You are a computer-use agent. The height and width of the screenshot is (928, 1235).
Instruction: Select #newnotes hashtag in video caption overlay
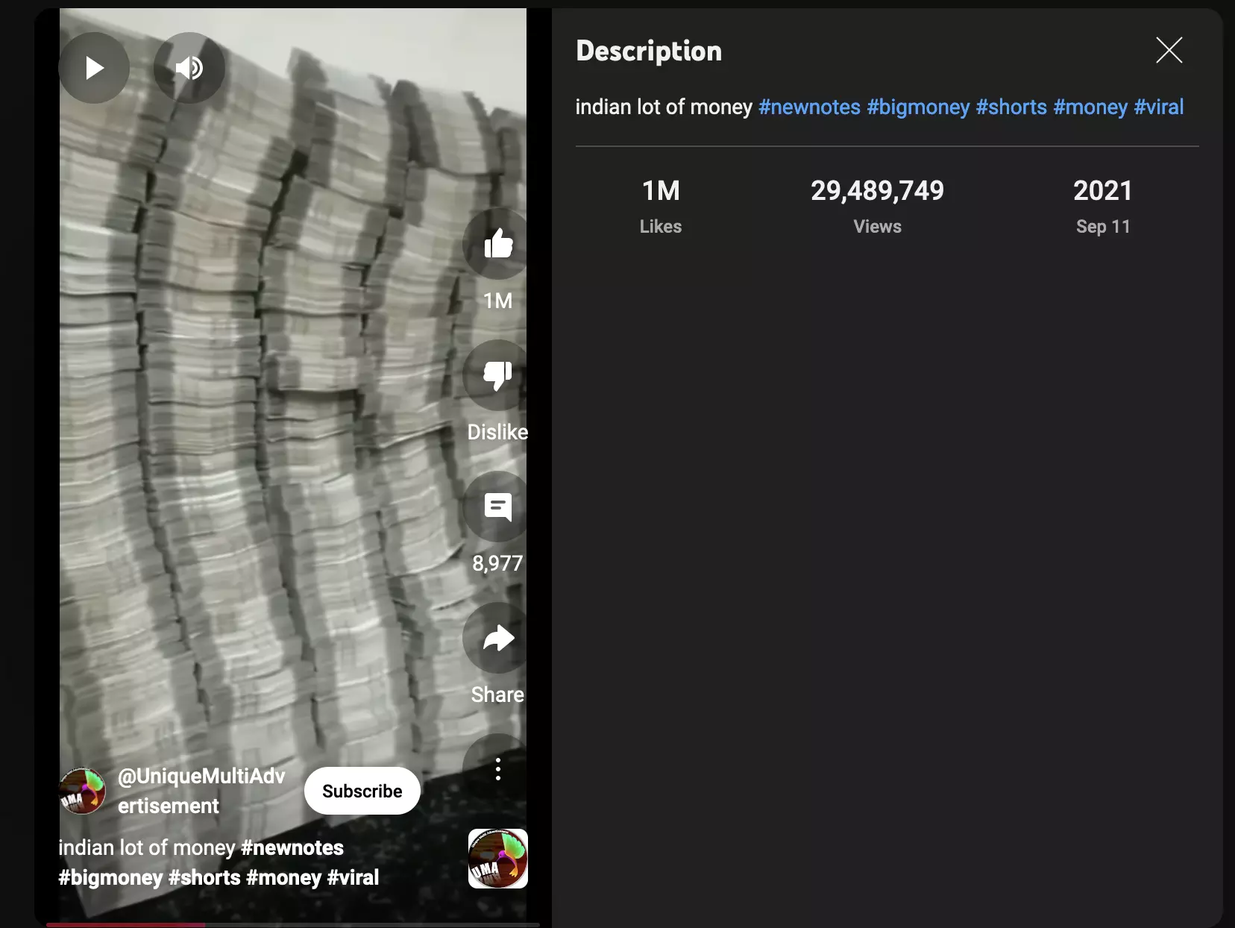[292, 847]
